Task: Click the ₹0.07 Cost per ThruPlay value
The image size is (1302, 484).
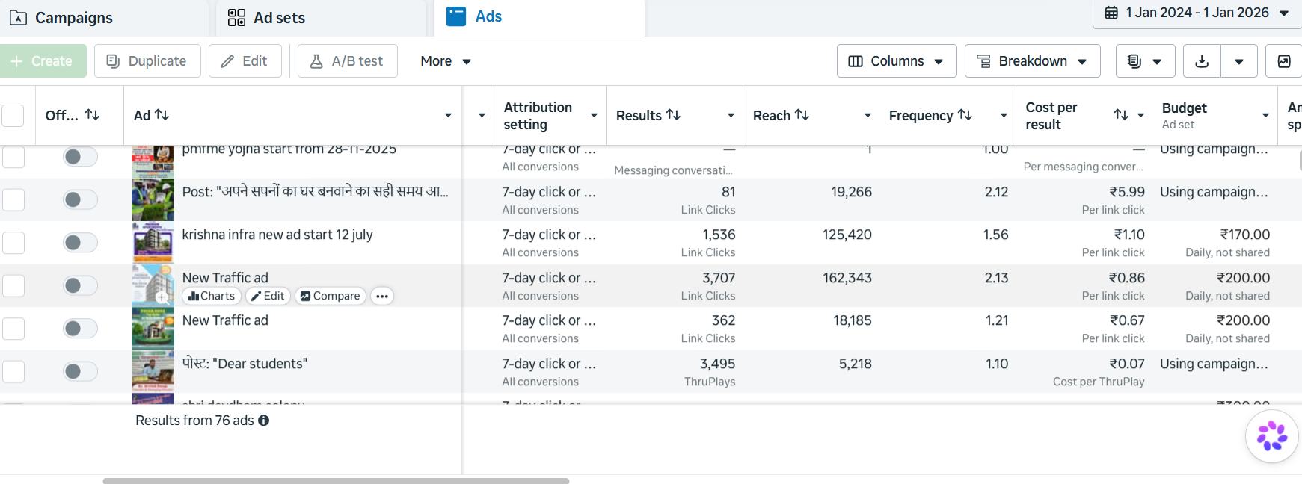Action: click(1127, 364)
